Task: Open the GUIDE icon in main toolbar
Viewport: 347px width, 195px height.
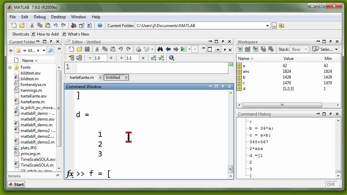Action: click(81, 25)
